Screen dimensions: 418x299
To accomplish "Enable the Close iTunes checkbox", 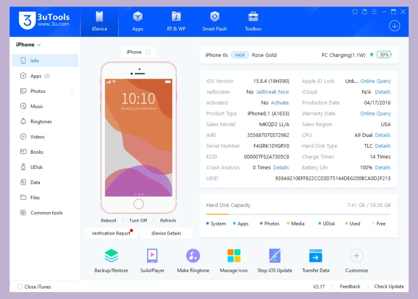I will pyautogui.click(x=20, y=286).
